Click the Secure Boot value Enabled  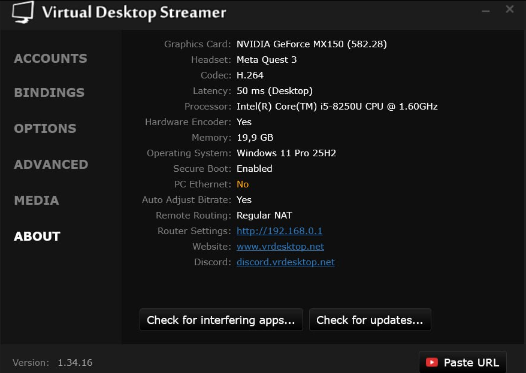(x=254, y=169)
